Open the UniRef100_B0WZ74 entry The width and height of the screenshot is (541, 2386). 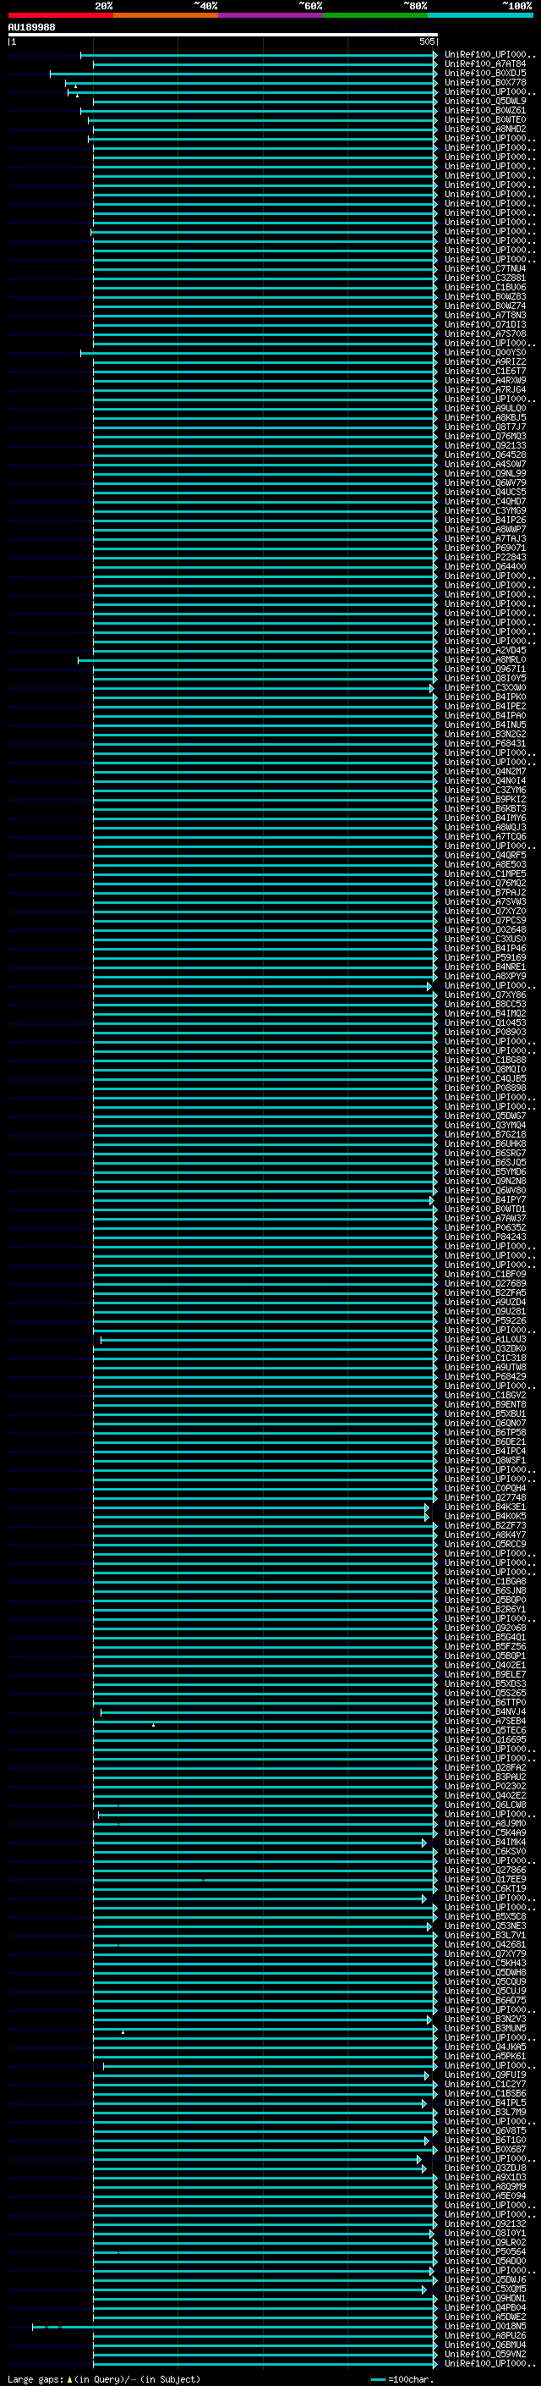tap(485, 306)
